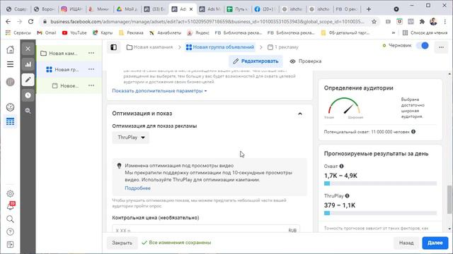Bookmark this page with star icon
Viewport: 453px width, 254px height.
click(x=374, y=22)
